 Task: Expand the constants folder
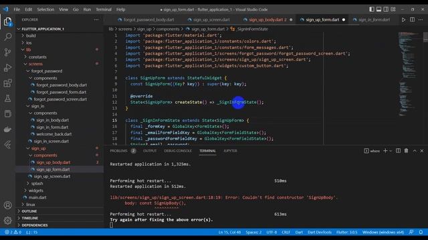point(37,57)
